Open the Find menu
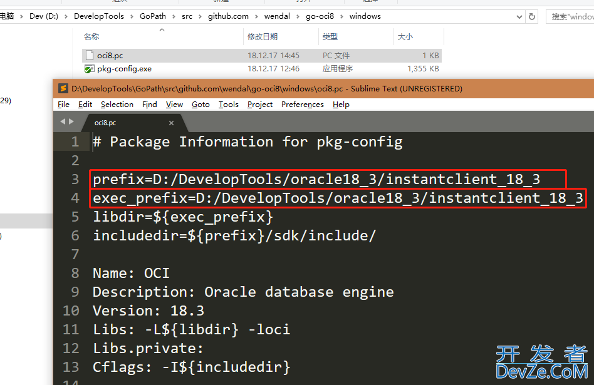The image size is (594, 385). 150,105
